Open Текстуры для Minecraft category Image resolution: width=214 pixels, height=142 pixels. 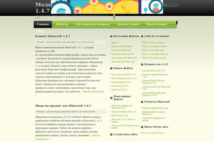click(123, 61)
